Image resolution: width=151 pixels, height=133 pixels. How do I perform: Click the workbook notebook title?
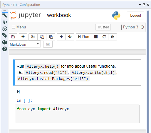point(59,15)
